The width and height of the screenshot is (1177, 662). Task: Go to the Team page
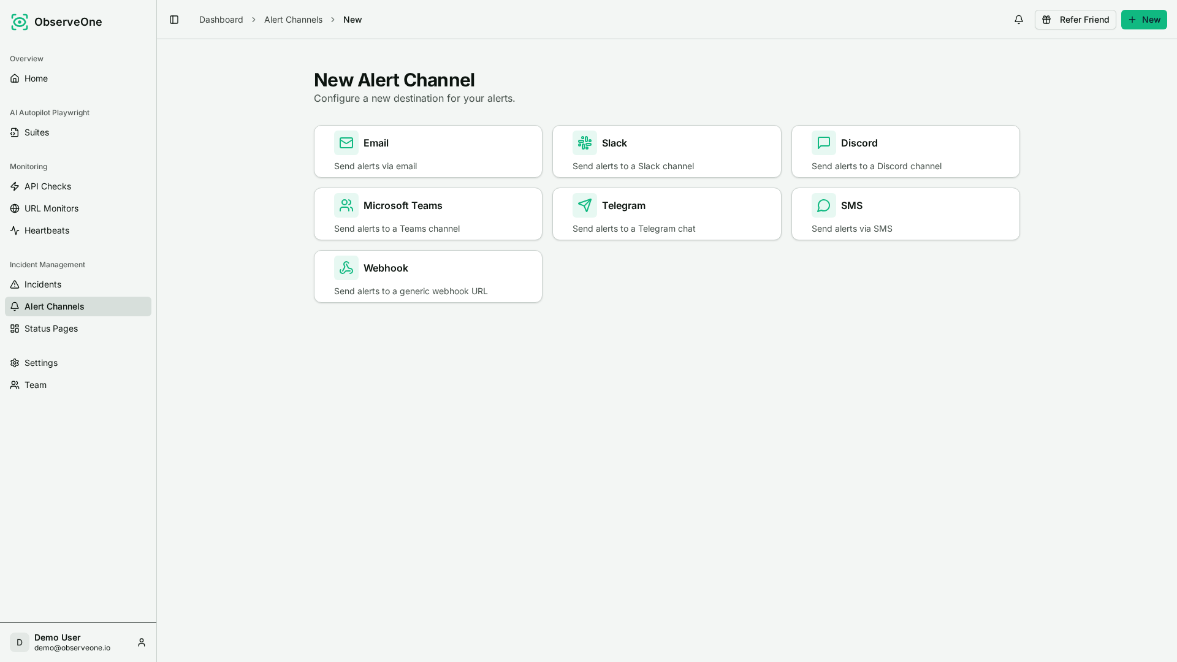tap(78, 385)
